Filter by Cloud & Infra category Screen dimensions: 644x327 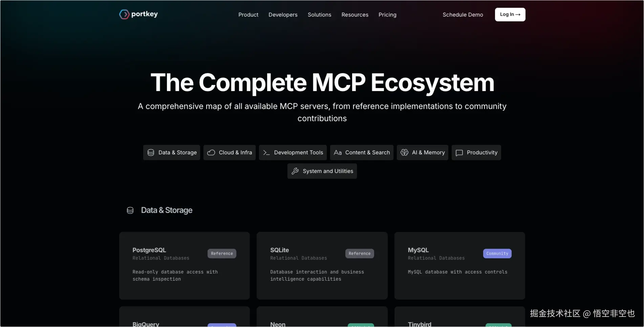[230, 153]
